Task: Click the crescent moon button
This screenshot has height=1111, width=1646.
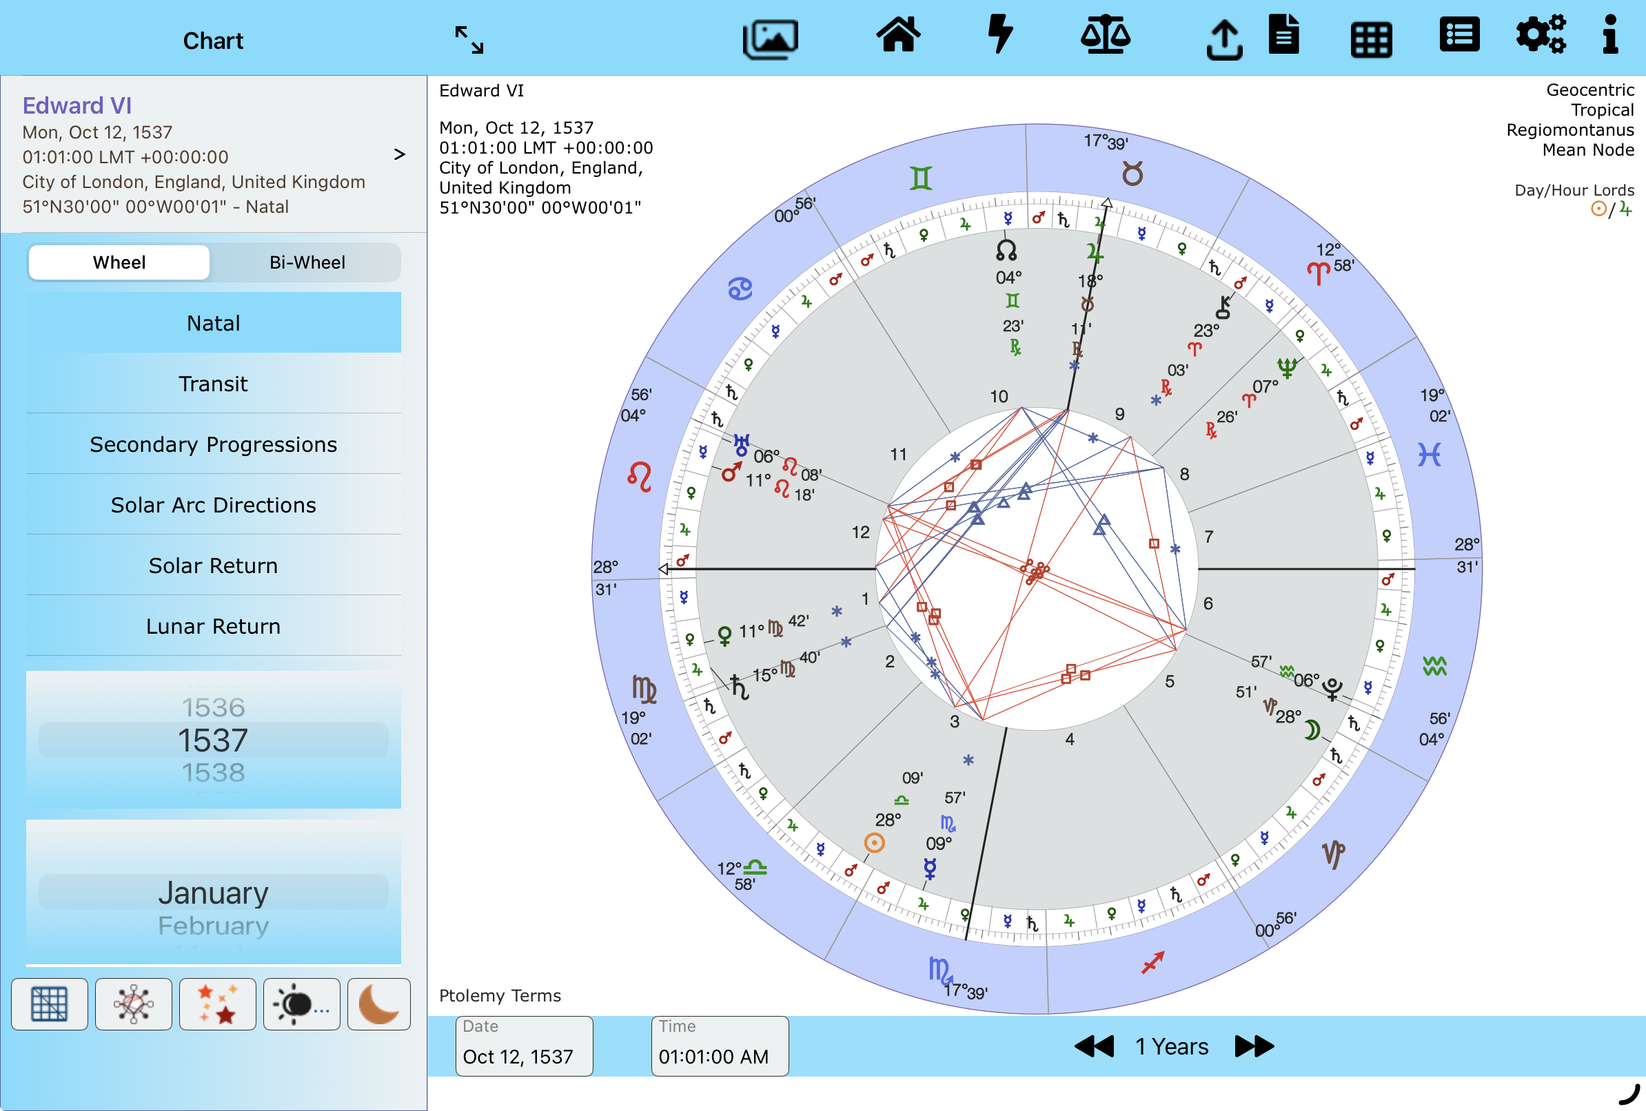Action: [x=378, y=1004]
